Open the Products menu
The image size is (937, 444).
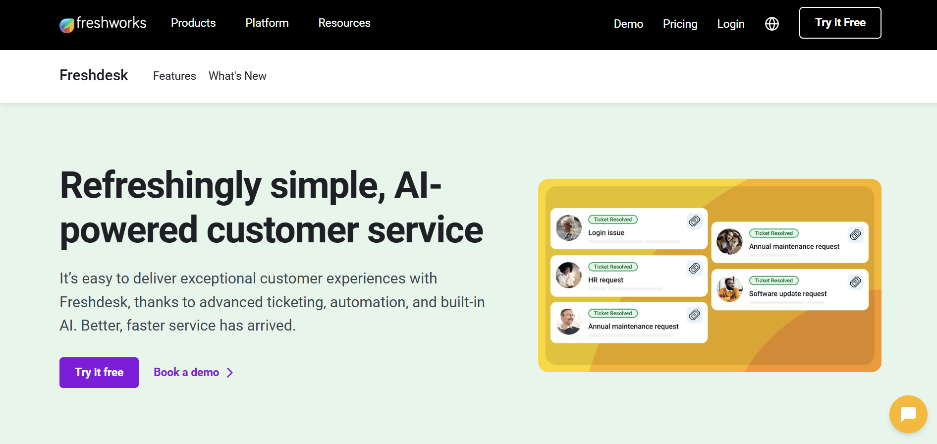(x=193, y=23)
